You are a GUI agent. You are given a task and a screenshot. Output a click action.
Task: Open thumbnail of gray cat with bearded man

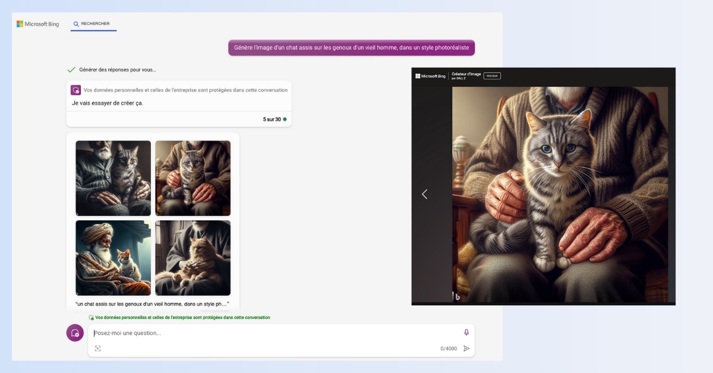tap(113, 178)
